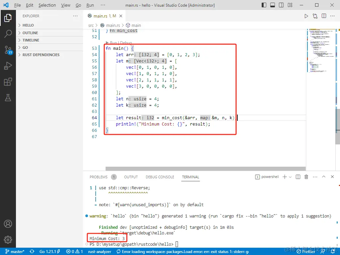Open the Testing flask view

pos(8,98)
